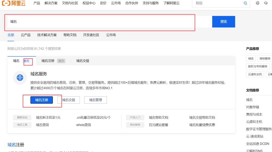Screen dimensions: 272x152
Task: Click the blue 搜索 button
Action: click(223, 22)
